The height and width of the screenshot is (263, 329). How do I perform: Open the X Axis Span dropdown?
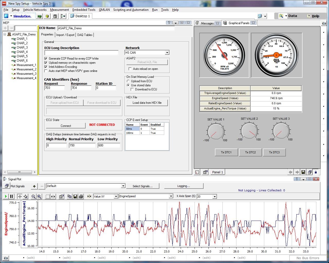coord(215,196)
